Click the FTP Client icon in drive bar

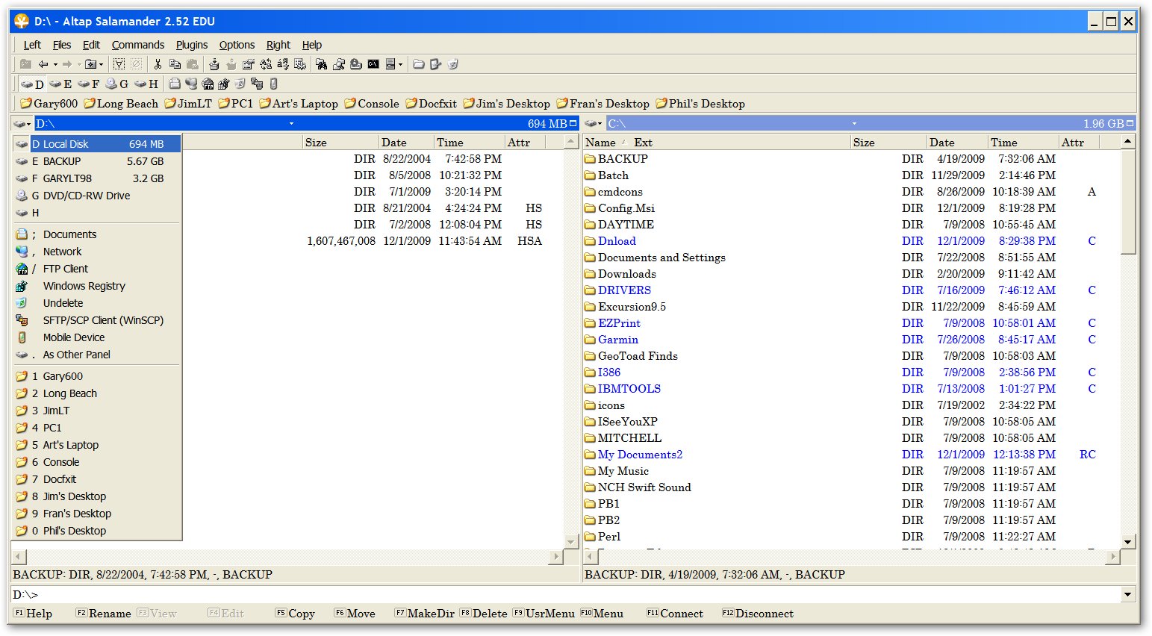(x=208, y=84)
